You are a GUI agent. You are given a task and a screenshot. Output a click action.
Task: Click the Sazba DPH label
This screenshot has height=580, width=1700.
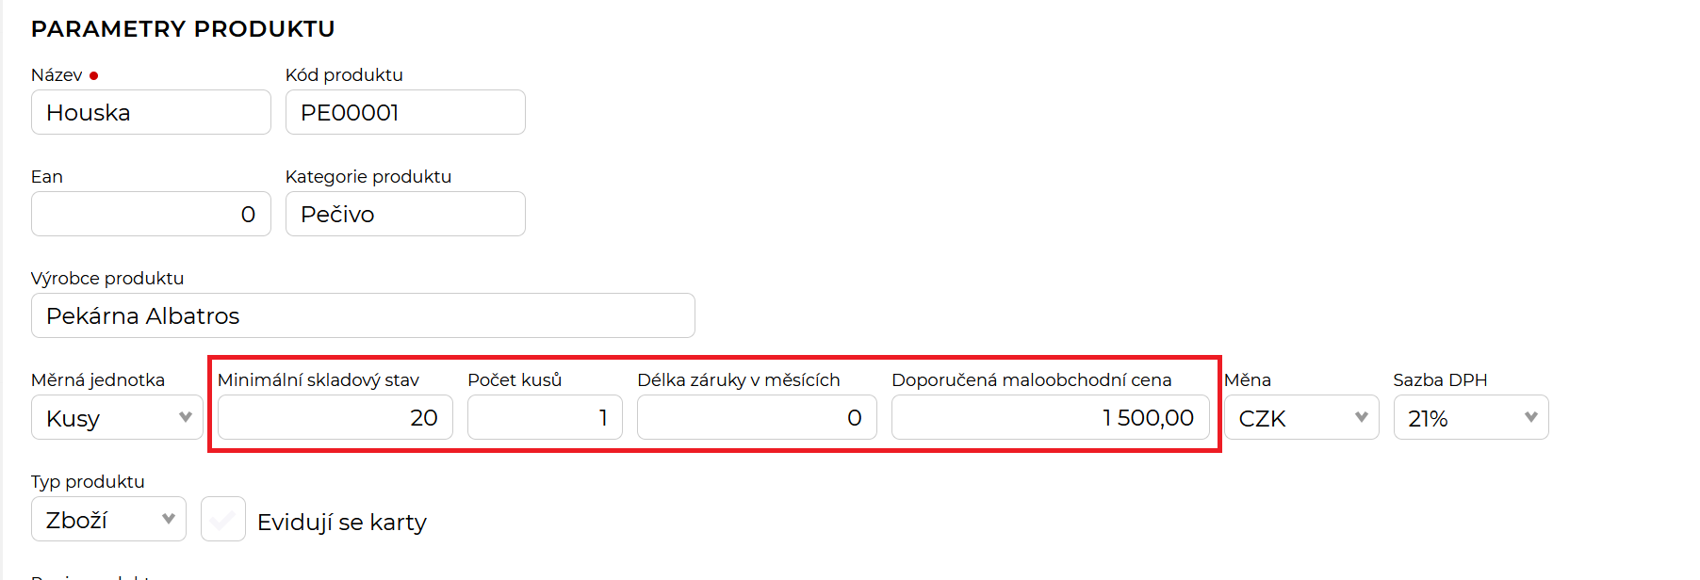click(x=1440, y=380)
